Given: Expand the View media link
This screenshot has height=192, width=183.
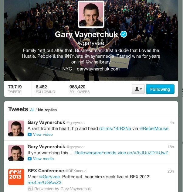Looking at the screenshot, I should 43,159.
